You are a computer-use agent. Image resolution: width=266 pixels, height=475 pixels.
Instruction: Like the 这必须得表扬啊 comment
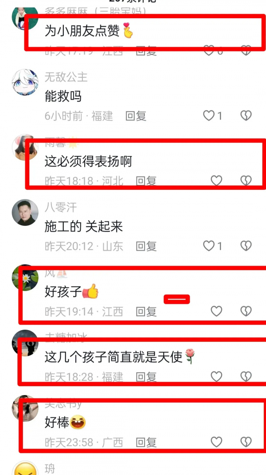click(x=216, y=180)
